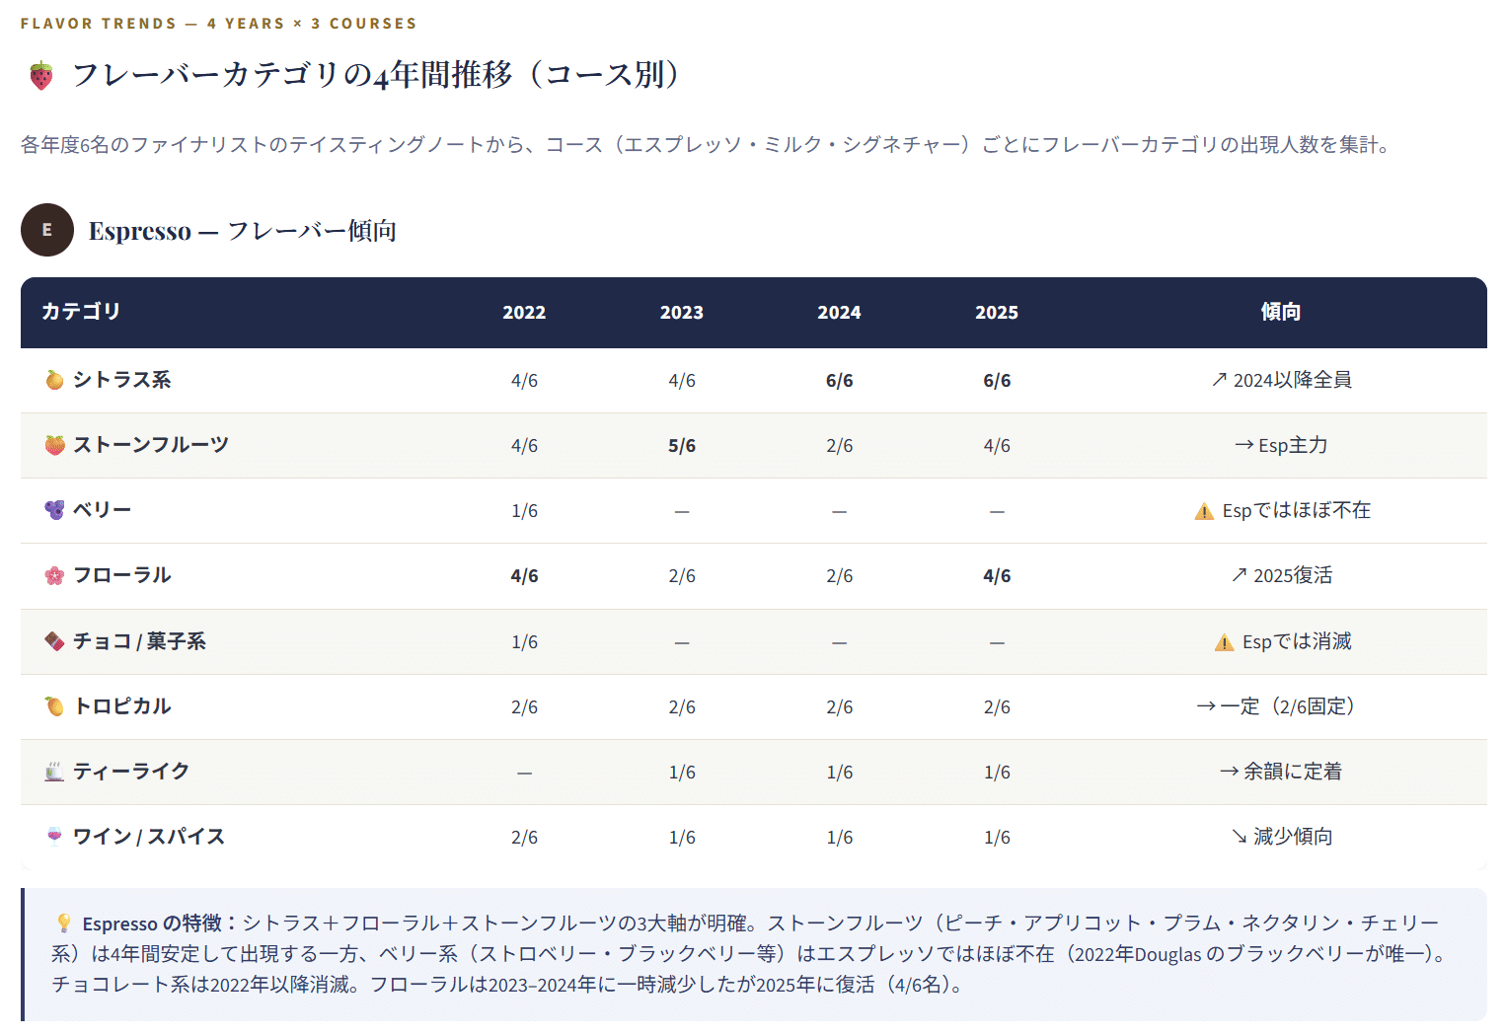
Task: Click the 2/6 in ワイン / スパイス 2022 cell
Action: pos(524,838)
